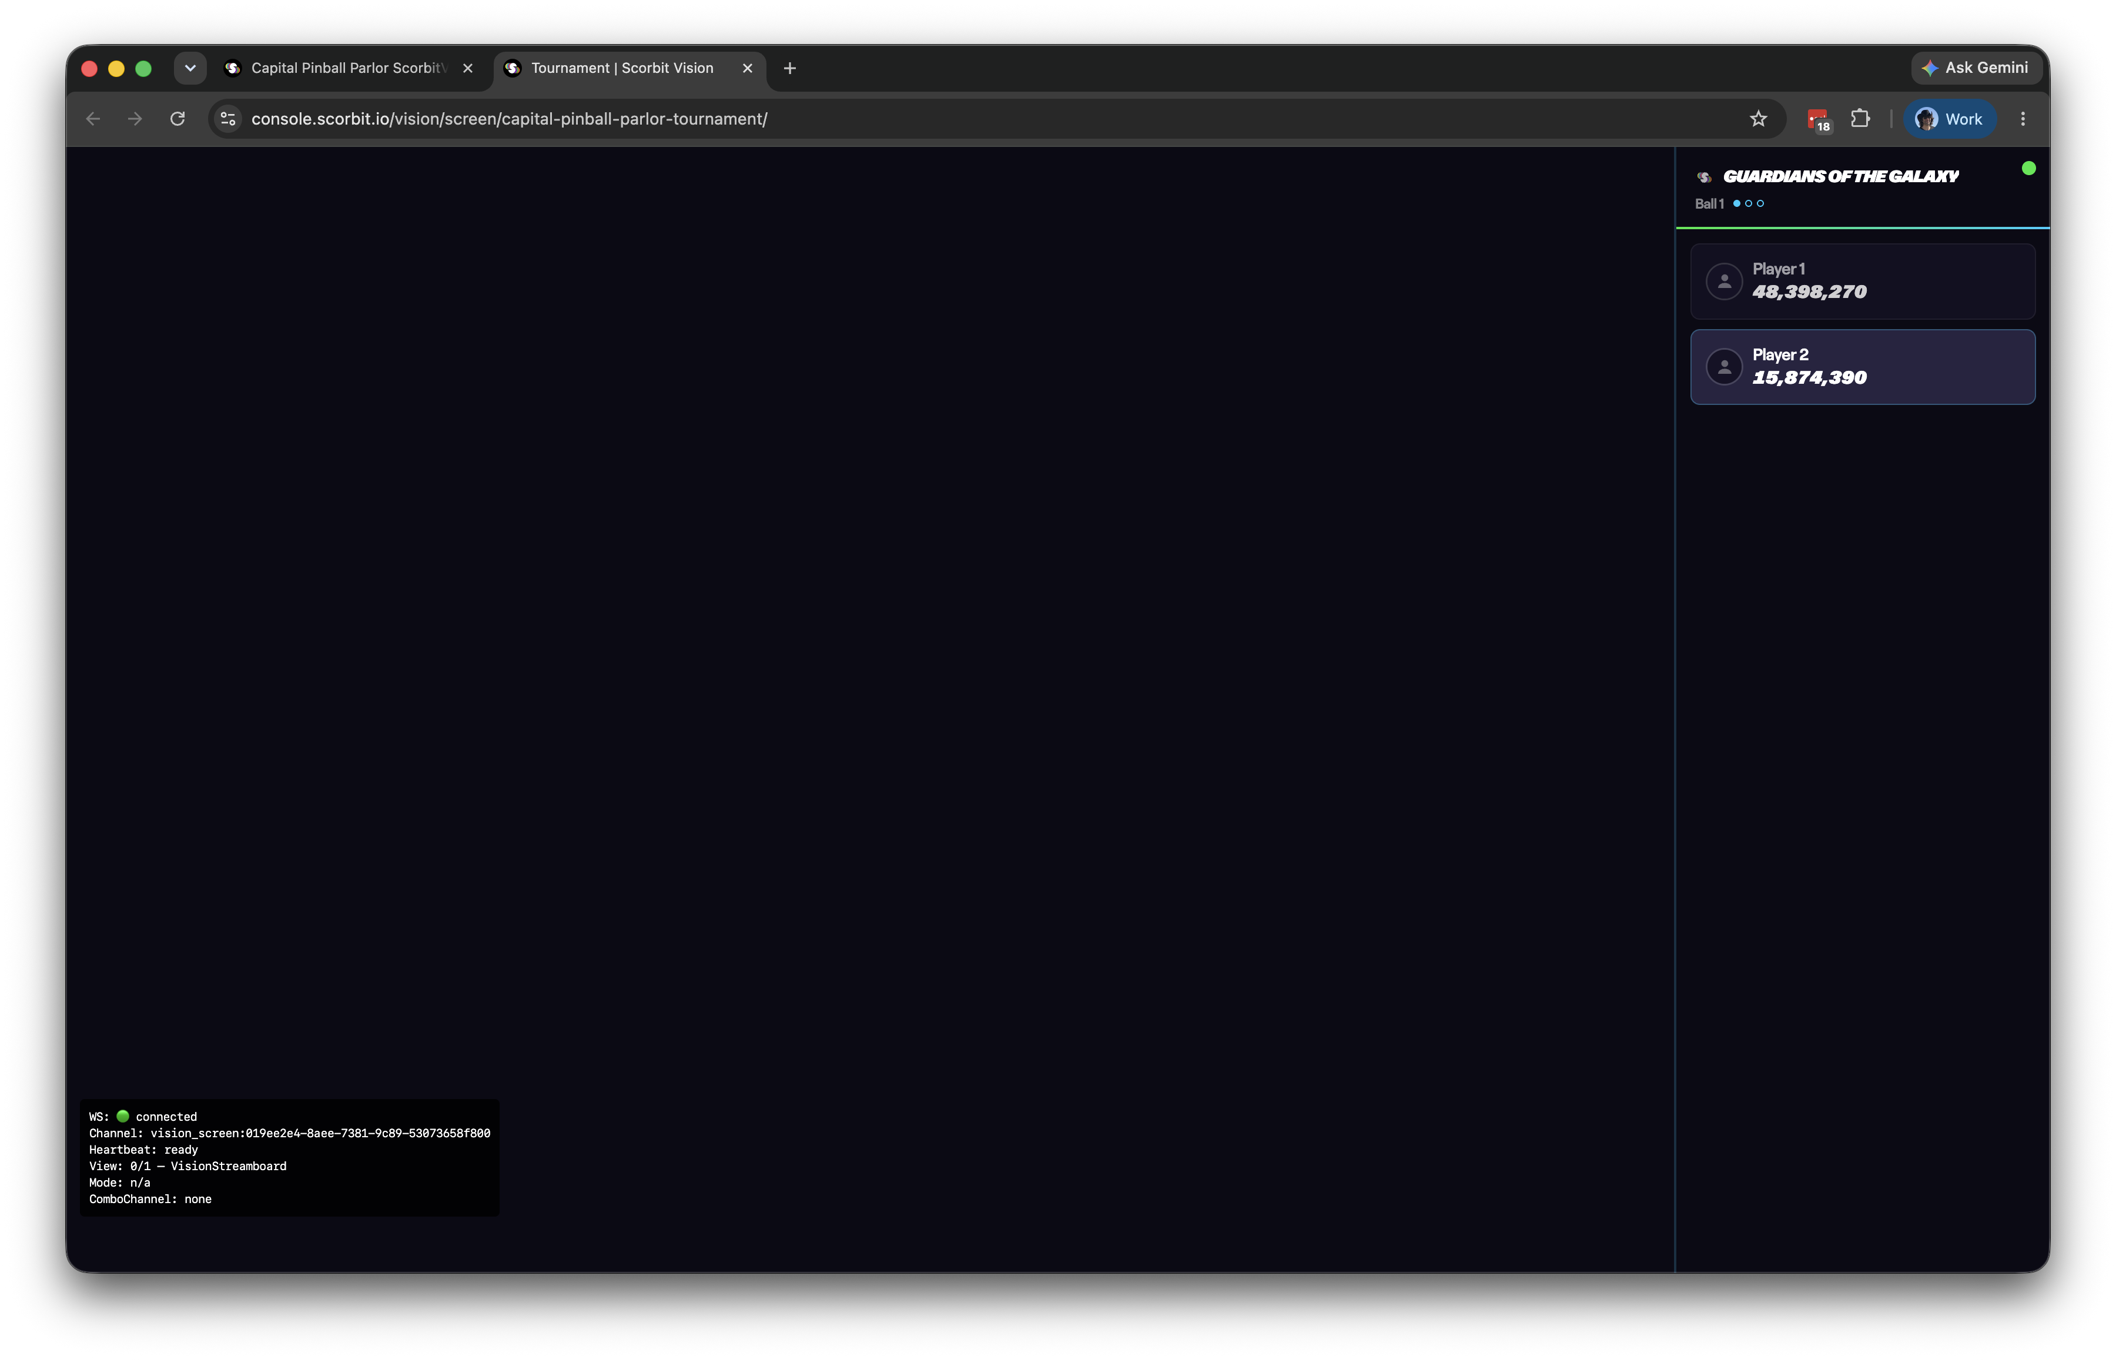
Task: Click the green fullscreen window button
Action: (143, 68)
